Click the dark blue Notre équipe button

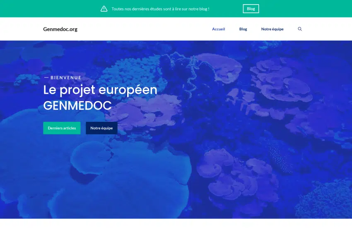pos(101,128)
